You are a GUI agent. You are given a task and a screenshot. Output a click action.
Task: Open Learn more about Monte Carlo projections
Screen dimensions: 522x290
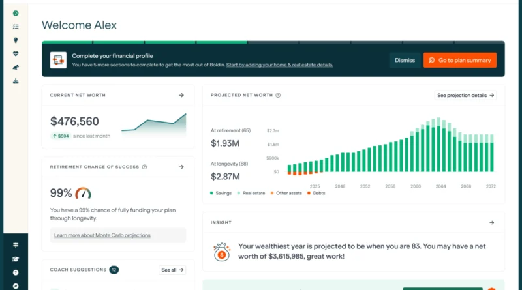tap(102, 235)
